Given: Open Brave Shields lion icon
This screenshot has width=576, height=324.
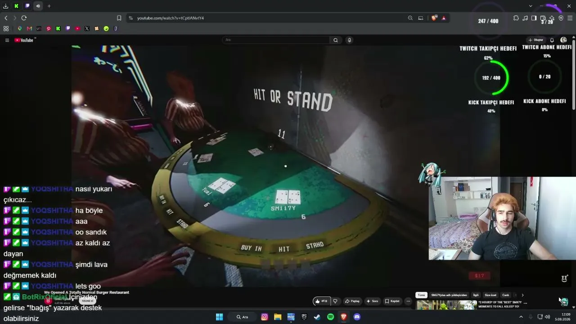Looking at the screenshot, I should pyautogui.click(x=434, y=18).
